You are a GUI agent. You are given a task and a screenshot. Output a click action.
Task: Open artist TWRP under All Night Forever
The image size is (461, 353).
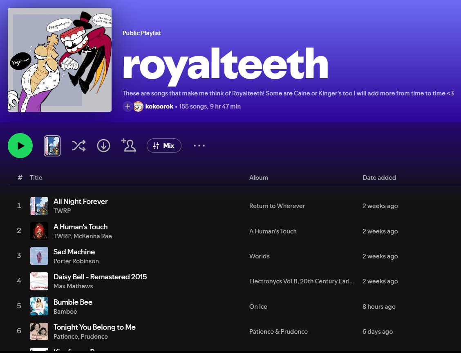[x=62, y=210]
